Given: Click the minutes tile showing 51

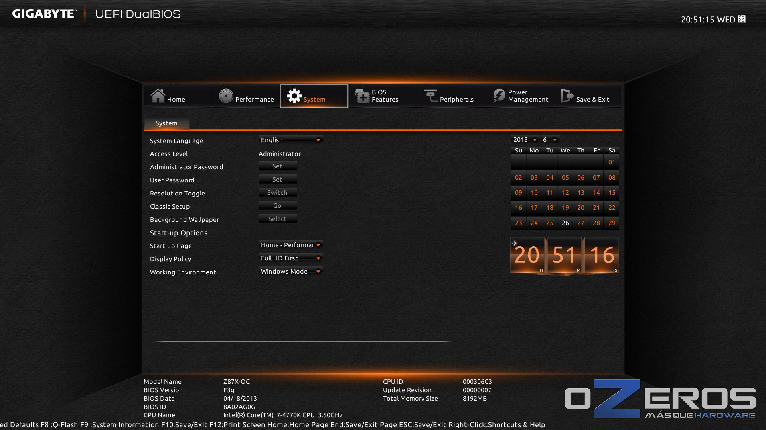Looking at the screenshot, I should tap(564, 255).
